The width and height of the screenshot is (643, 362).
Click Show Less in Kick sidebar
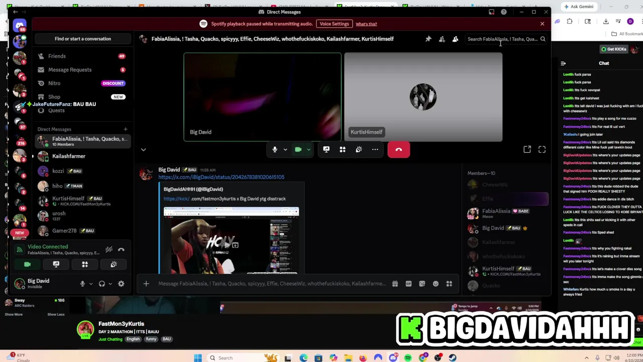click(56, 314)
